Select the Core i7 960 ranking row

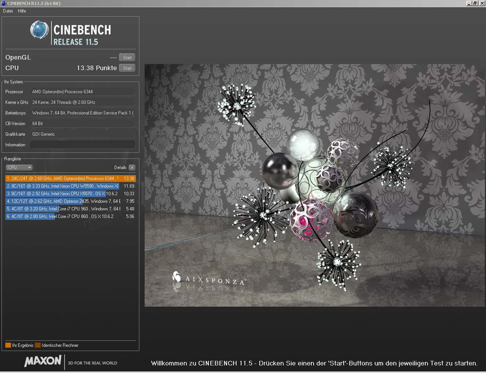70,209
